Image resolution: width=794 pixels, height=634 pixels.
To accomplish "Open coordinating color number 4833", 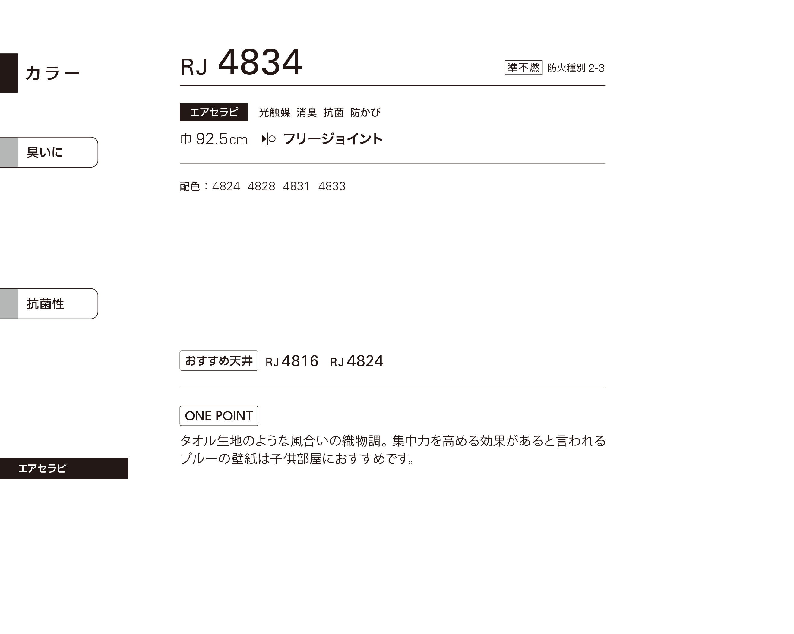I will 332,186.
